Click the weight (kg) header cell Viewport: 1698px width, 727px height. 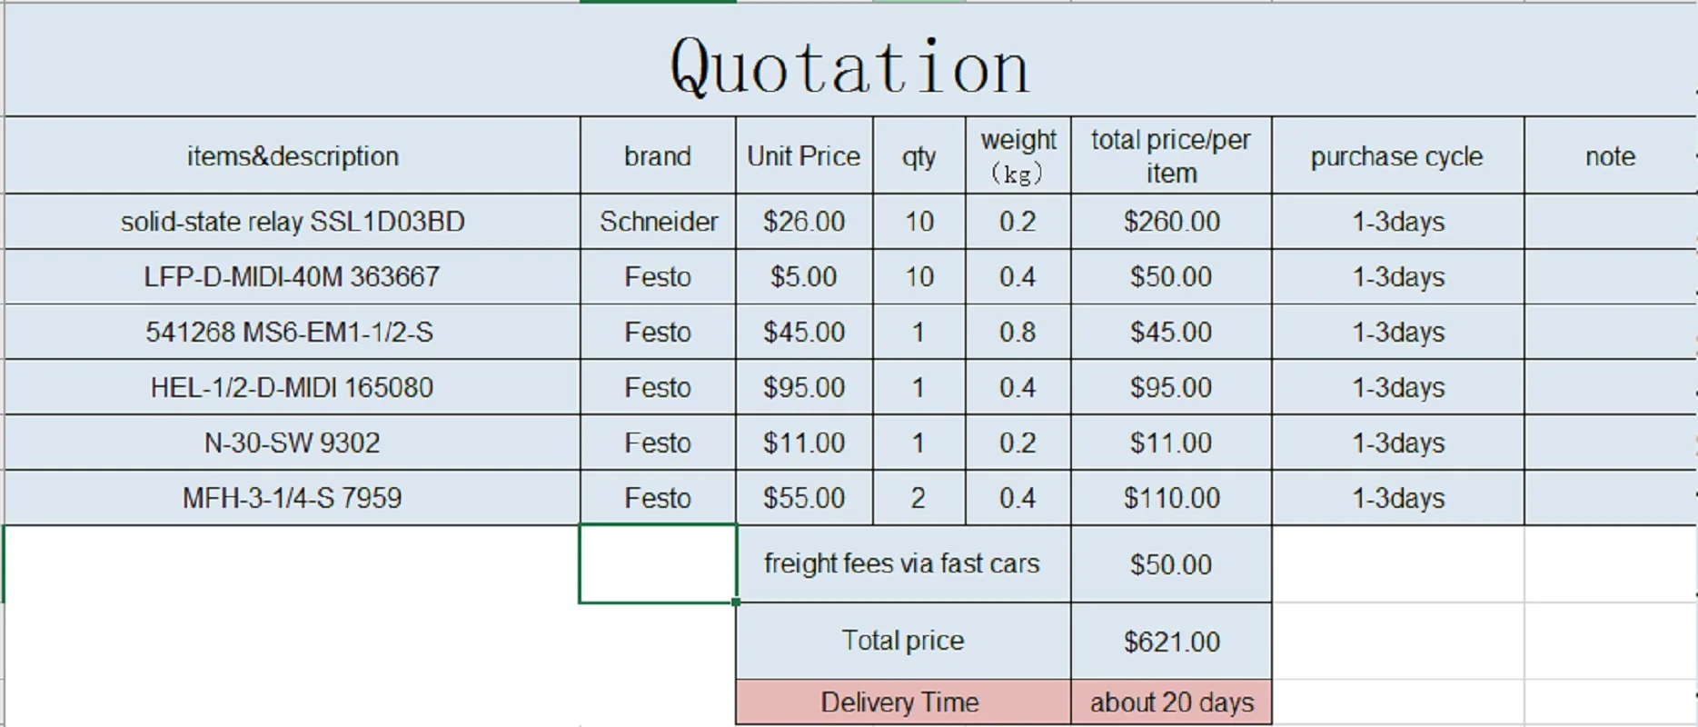(1018, 155)
